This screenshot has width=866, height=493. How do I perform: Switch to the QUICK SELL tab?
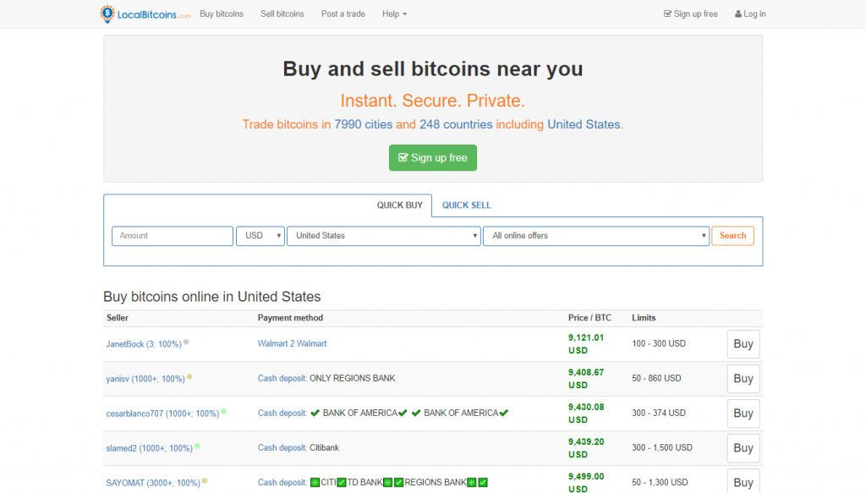click(x=466, y=205)
